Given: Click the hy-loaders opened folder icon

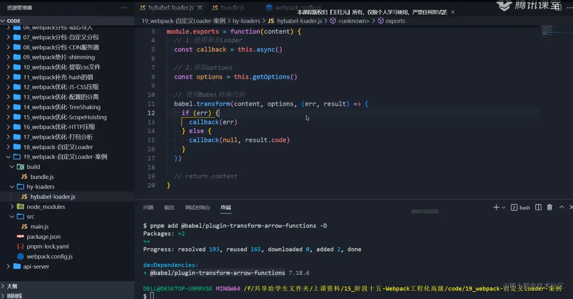Looking at the screenshot, I should click(20, 187).
